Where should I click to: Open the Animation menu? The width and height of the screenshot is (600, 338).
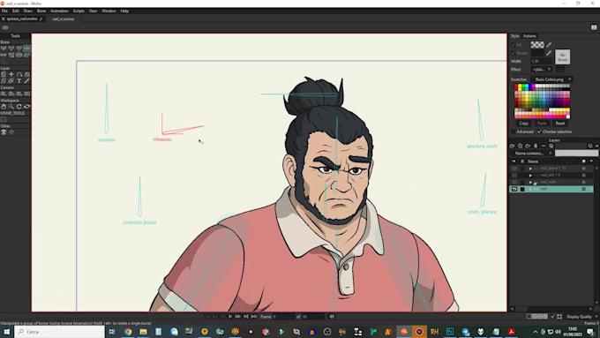[x=59, y=11]
